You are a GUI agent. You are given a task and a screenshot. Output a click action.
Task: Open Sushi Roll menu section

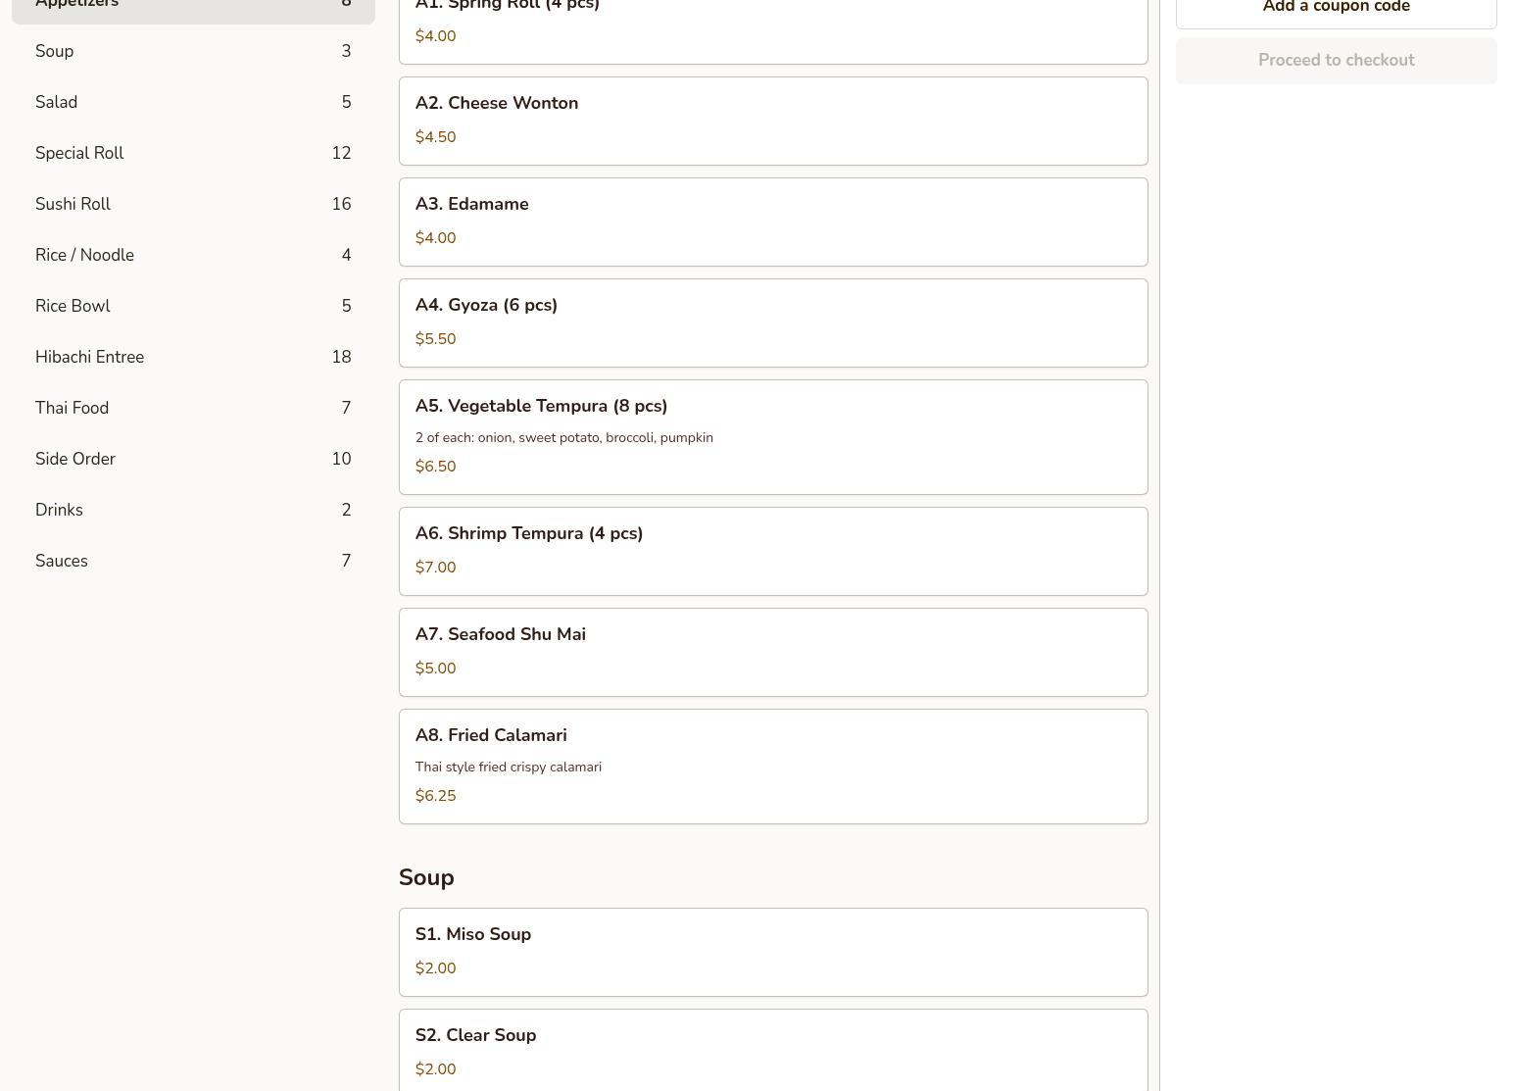point(192,204)
